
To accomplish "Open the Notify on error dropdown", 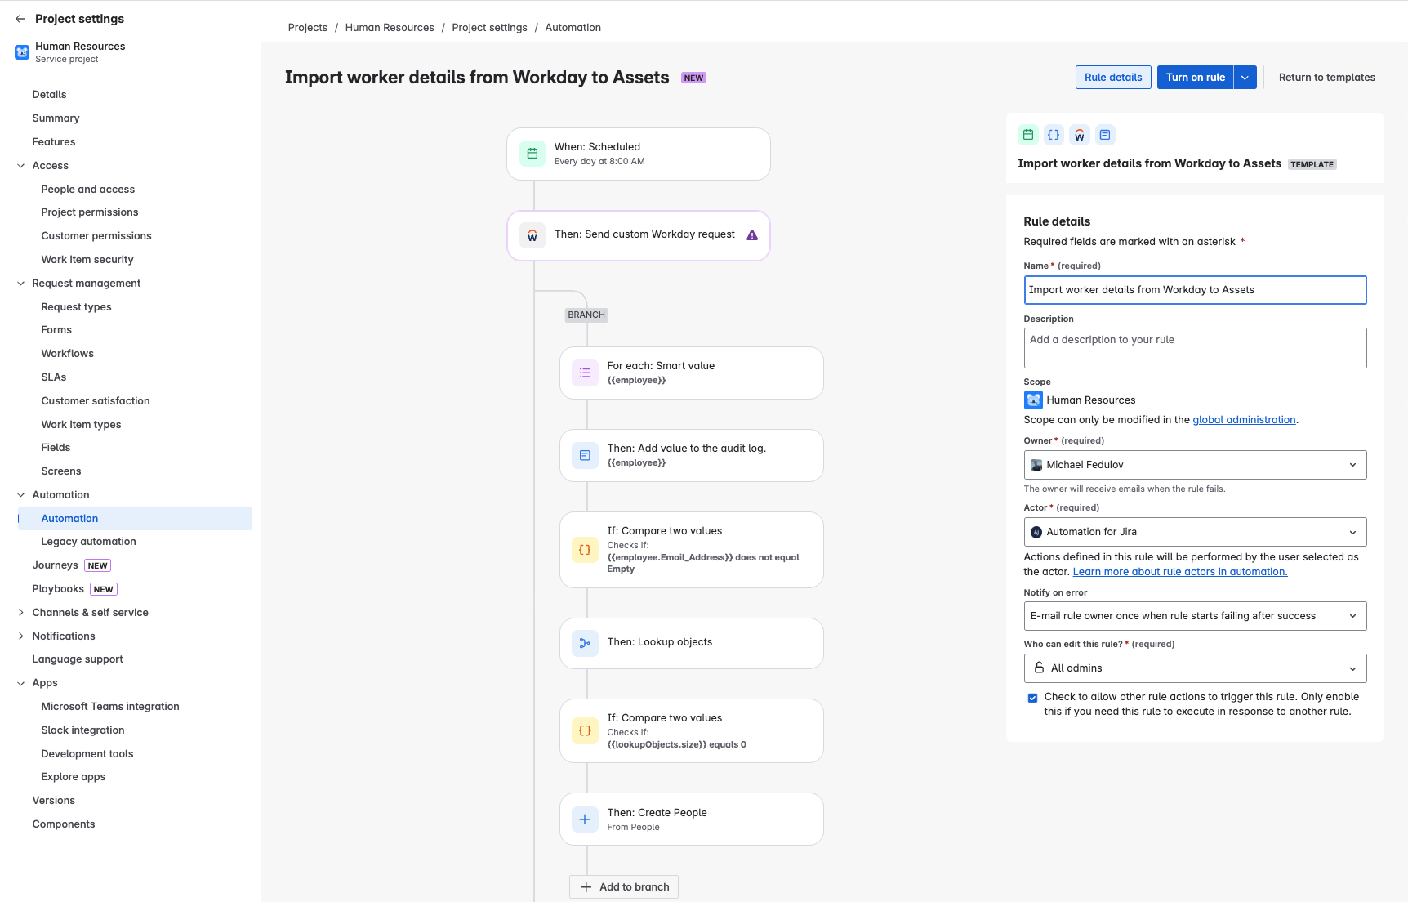I will pyautogui.click(x=1195, y=615).
